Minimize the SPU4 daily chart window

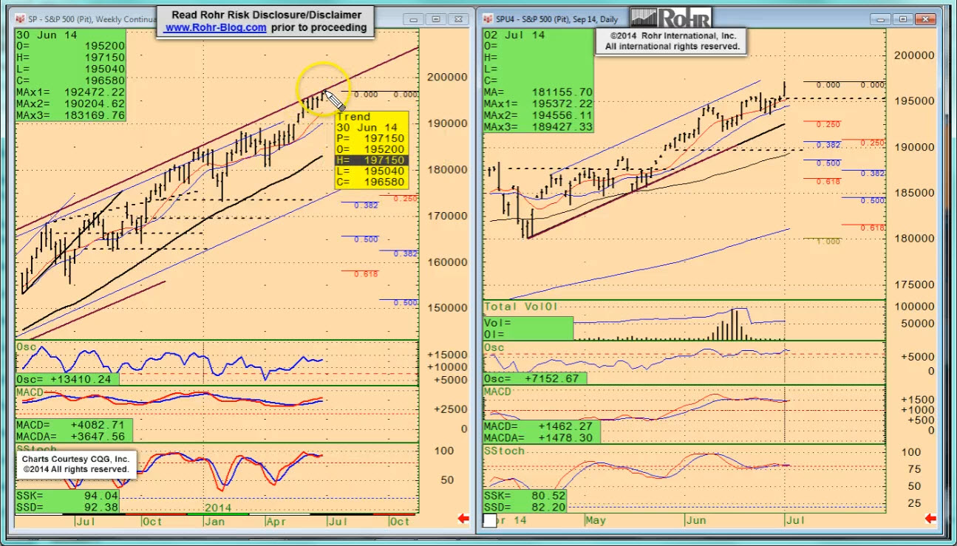(879, 18)
